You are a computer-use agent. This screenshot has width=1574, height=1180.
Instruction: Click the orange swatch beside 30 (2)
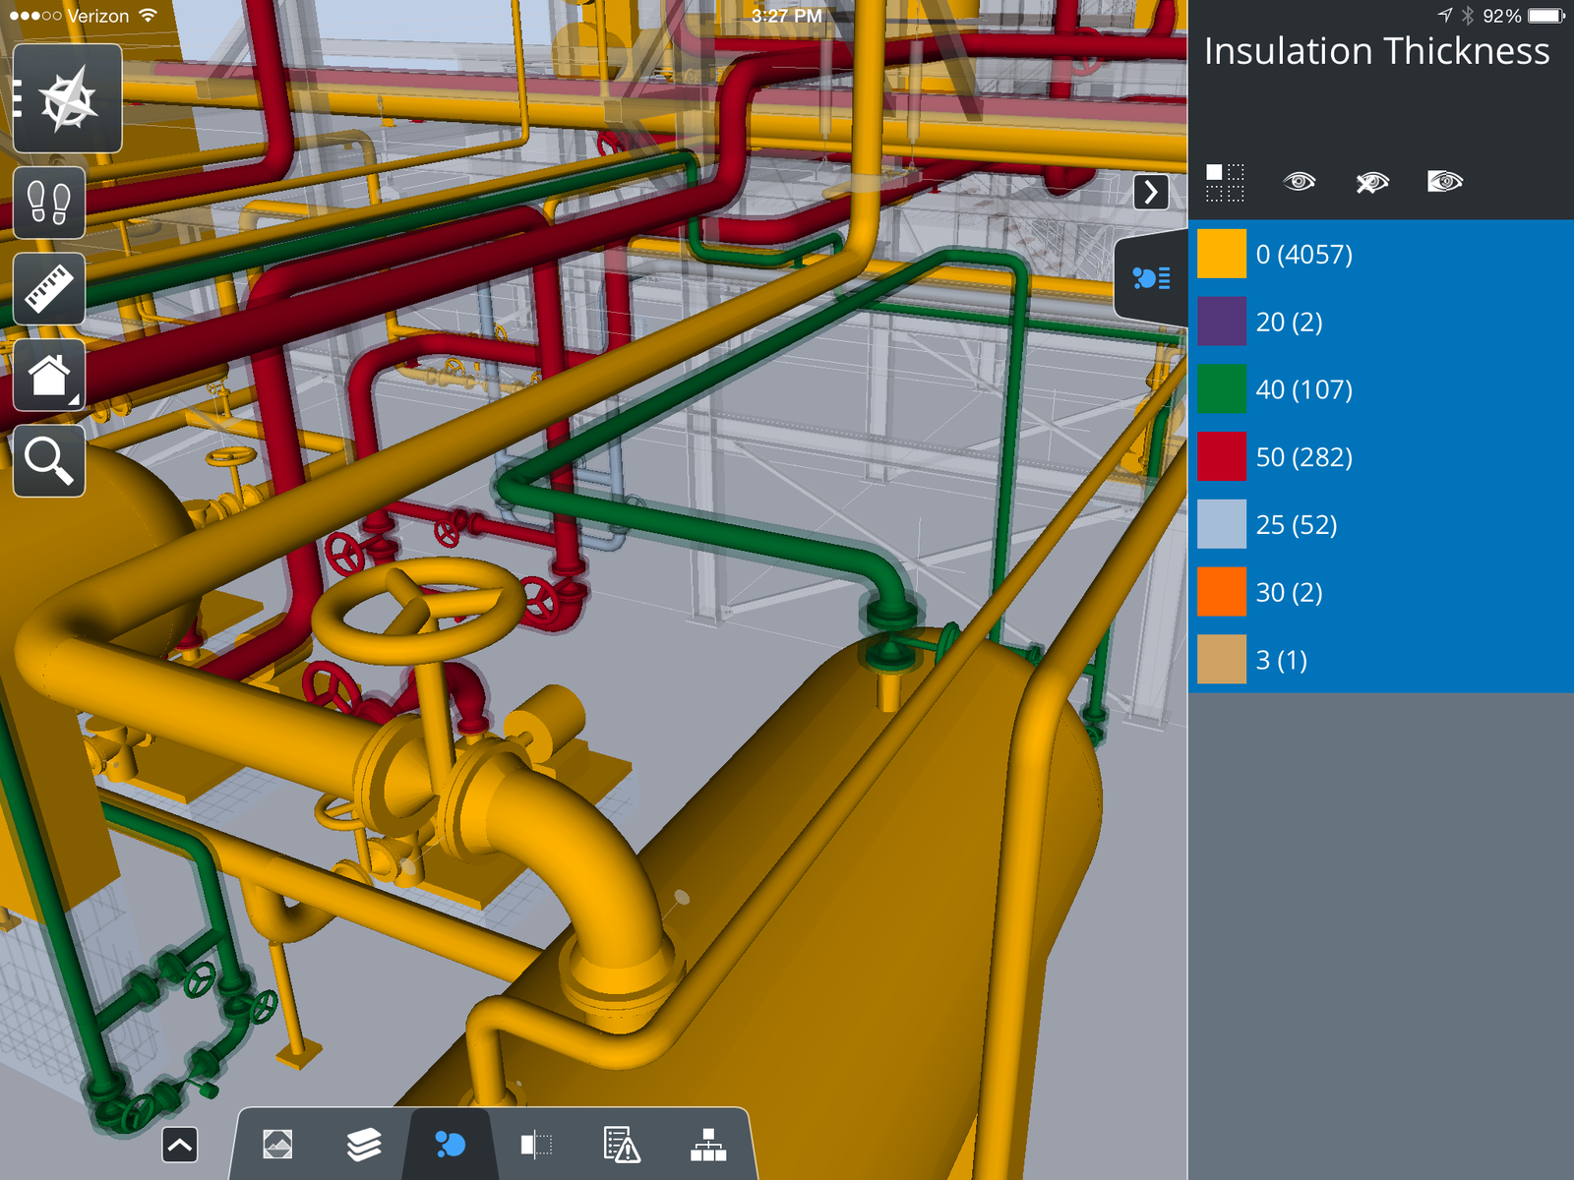(x=1220, y=592)
